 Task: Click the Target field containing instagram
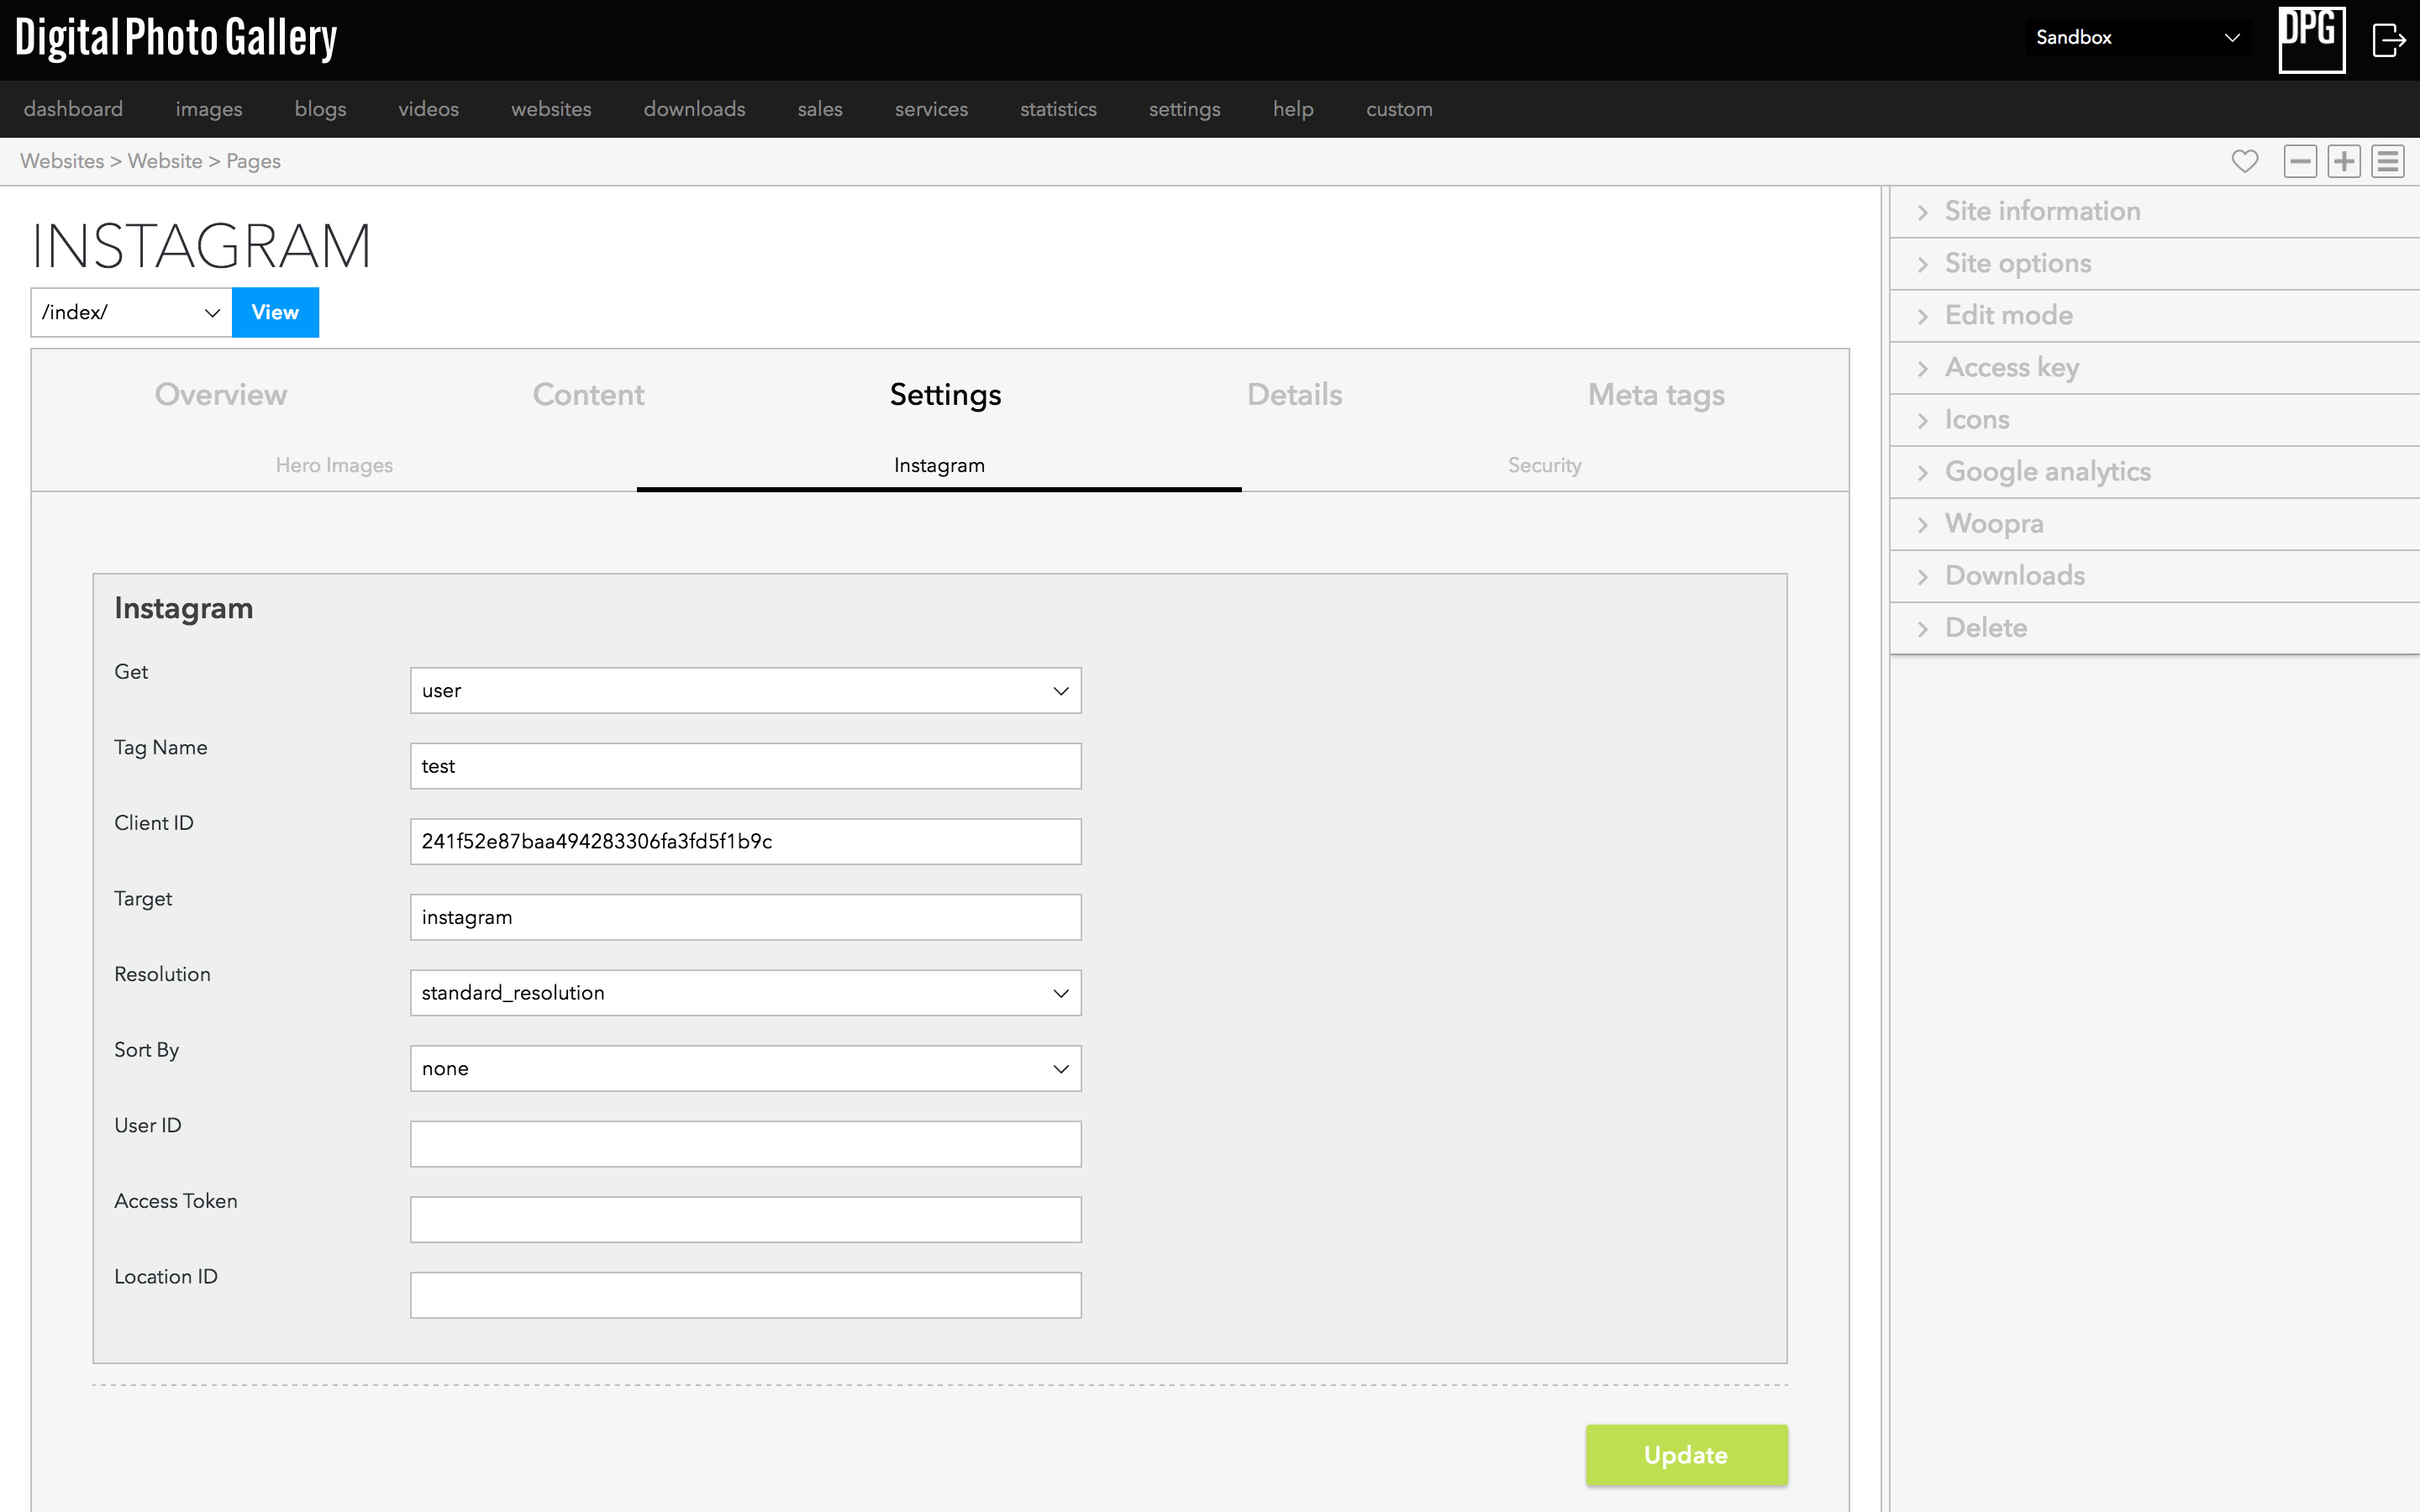[745, 917]
